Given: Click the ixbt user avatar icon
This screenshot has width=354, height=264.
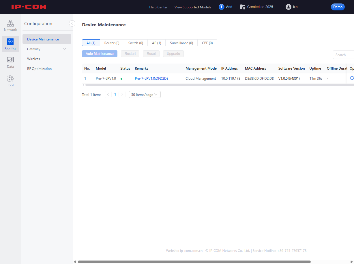Looking at the screenshot, I should click(288, 7).
